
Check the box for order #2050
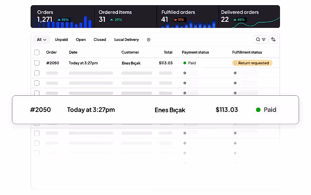pyautogui.click(x=37, y=63)
